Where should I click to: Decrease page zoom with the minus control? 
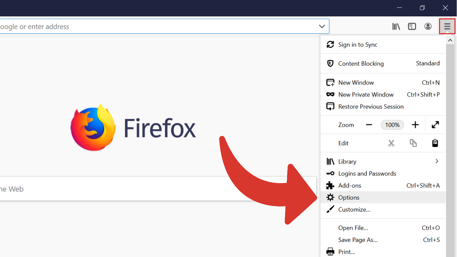click(x=369, y=125)
